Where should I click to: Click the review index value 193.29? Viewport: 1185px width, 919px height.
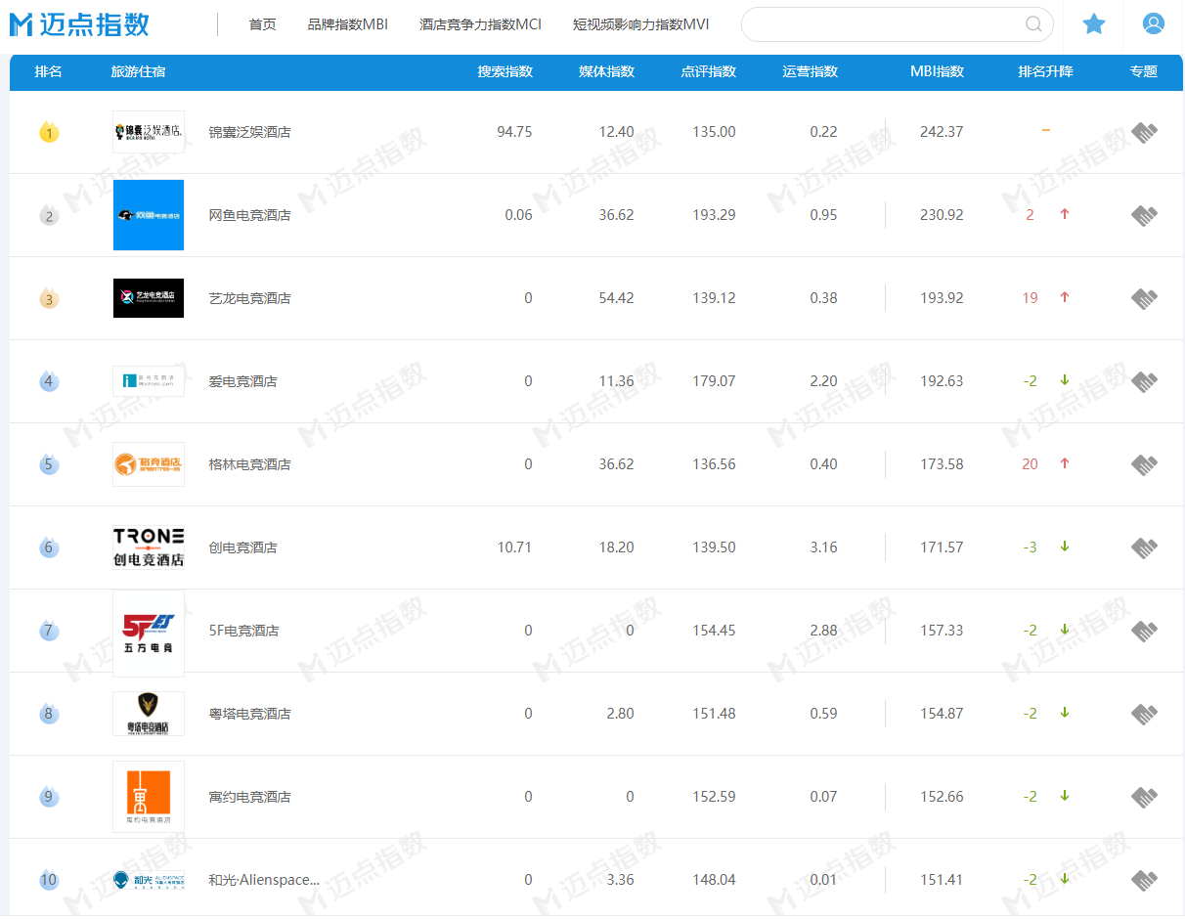[714, 215]
